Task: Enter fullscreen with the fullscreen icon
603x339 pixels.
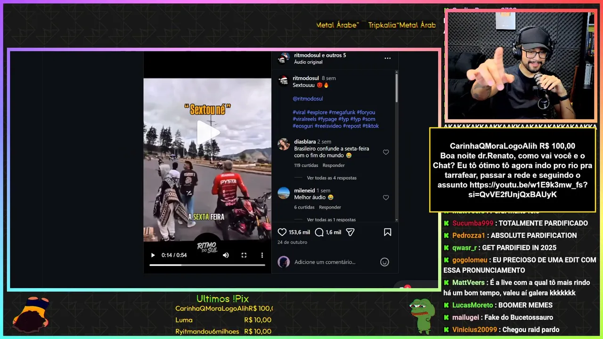Action: 244,255
